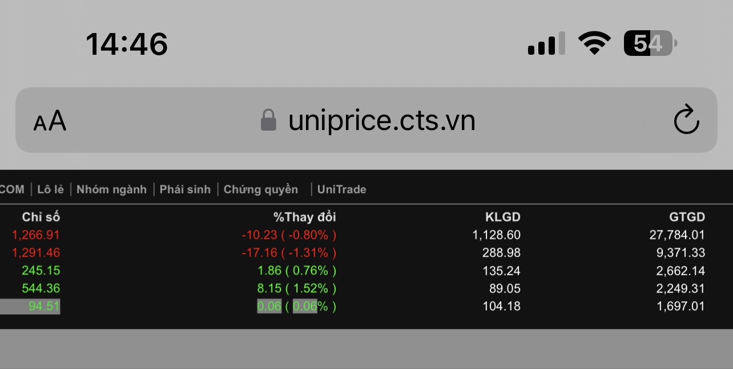The image size is (733, 369).
Task: Select the partially visible COM tab
Action: click(x=11, y=189)
